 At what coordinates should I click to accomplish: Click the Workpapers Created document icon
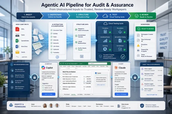point(138,35)
